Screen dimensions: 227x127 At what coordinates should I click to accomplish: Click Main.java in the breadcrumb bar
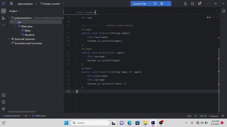tap(39, 116)
